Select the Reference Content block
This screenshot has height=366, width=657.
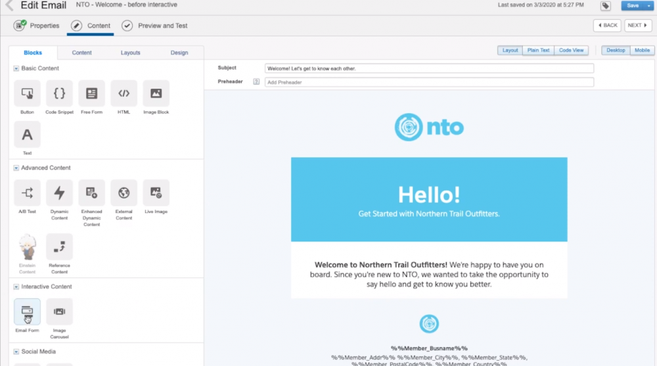point(60,247)
